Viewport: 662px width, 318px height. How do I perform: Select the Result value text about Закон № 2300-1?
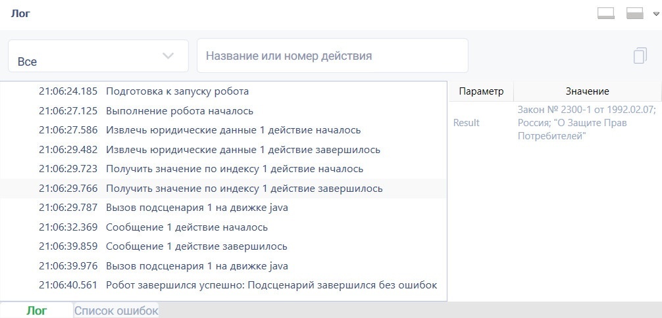(x=587, y=123)
